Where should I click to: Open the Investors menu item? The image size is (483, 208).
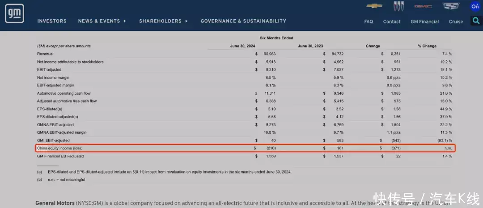(x=52, y=21)
